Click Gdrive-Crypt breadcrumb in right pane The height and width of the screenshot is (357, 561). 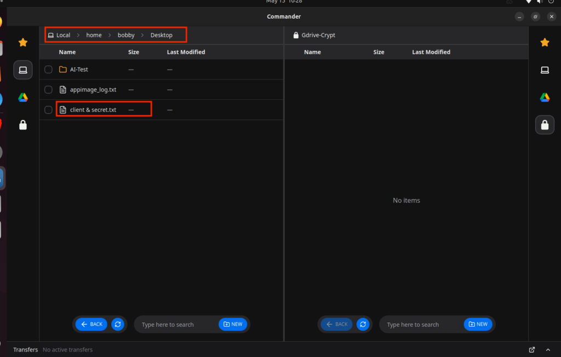(x=314, y=35)
